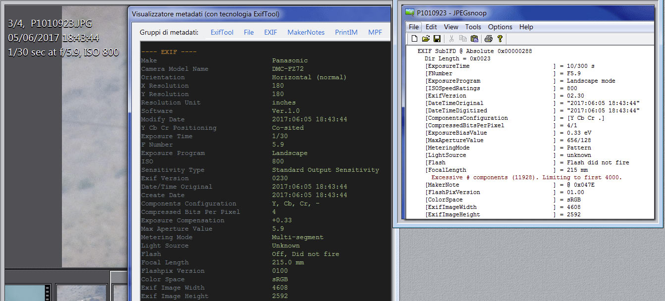Select the 'DMC-FZ72' camera model value
Image resolution: width=665 pixels, height=301 pixels.
(288, 69)
